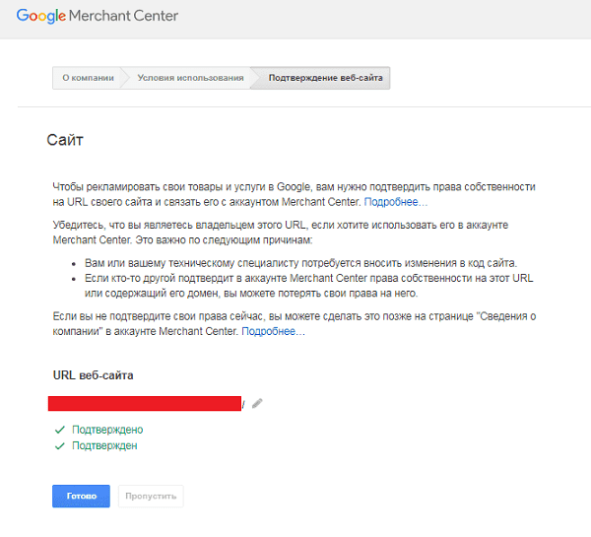Open the Google Merchant Center logo
591x537 pixels.
tap(97, 16)
